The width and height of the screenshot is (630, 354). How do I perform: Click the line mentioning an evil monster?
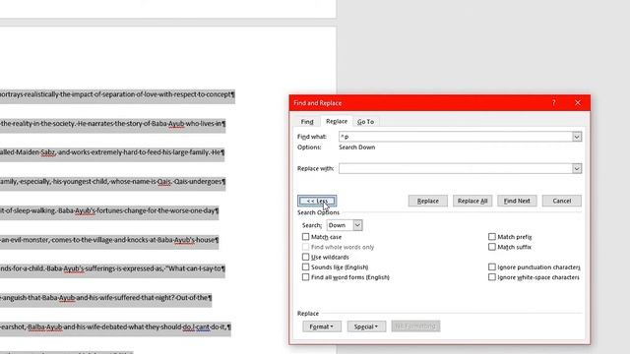(109, 240)
